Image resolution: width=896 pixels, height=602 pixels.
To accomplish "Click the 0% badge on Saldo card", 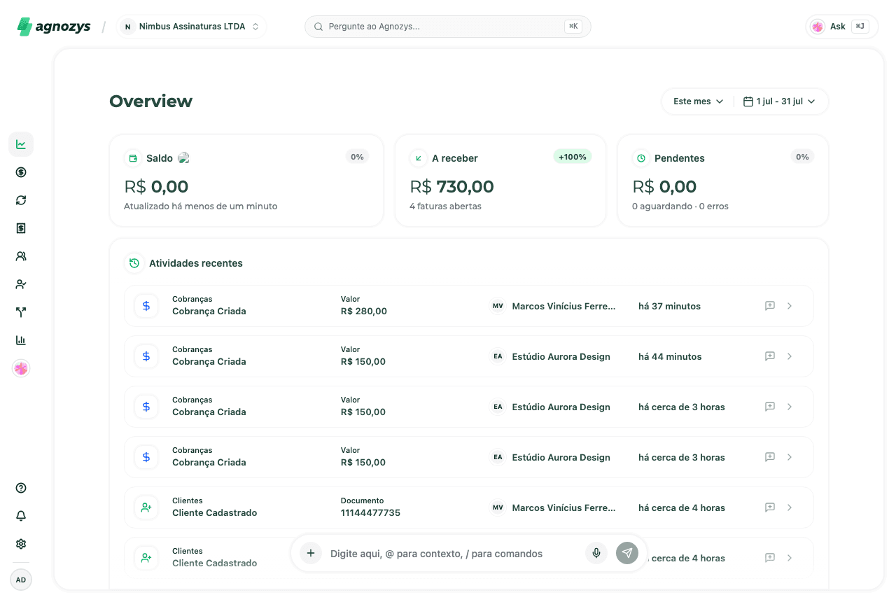I will [357, 157].
